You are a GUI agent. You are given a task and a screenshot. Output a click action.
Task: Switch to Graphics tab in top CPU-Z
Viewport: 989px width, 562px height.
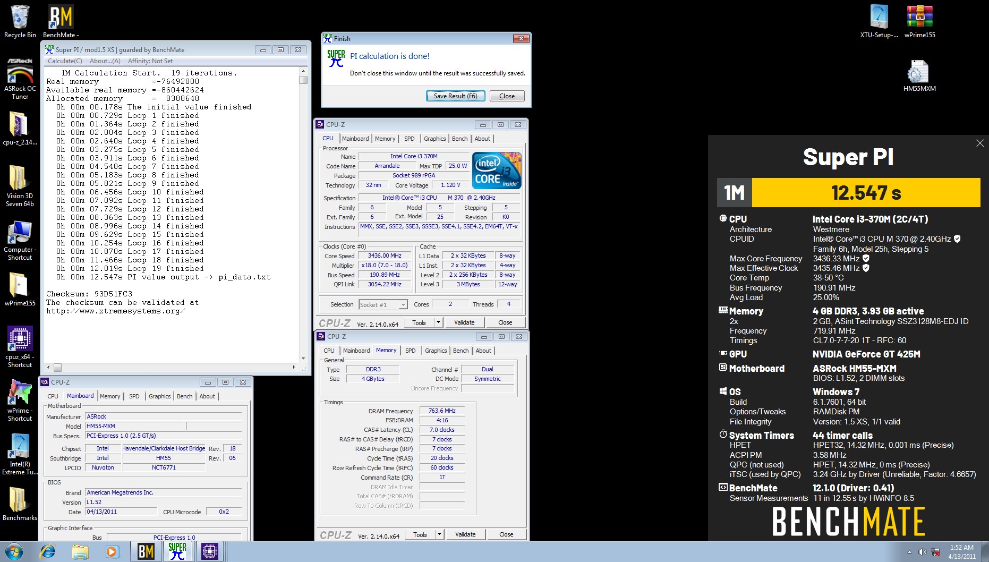point(435,139)
